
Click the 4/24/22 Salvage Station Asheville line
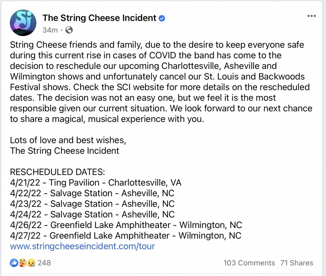click(92, 214)
